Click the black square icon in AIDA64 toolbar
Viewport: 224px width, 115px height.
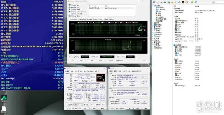[x=183, y=2]
